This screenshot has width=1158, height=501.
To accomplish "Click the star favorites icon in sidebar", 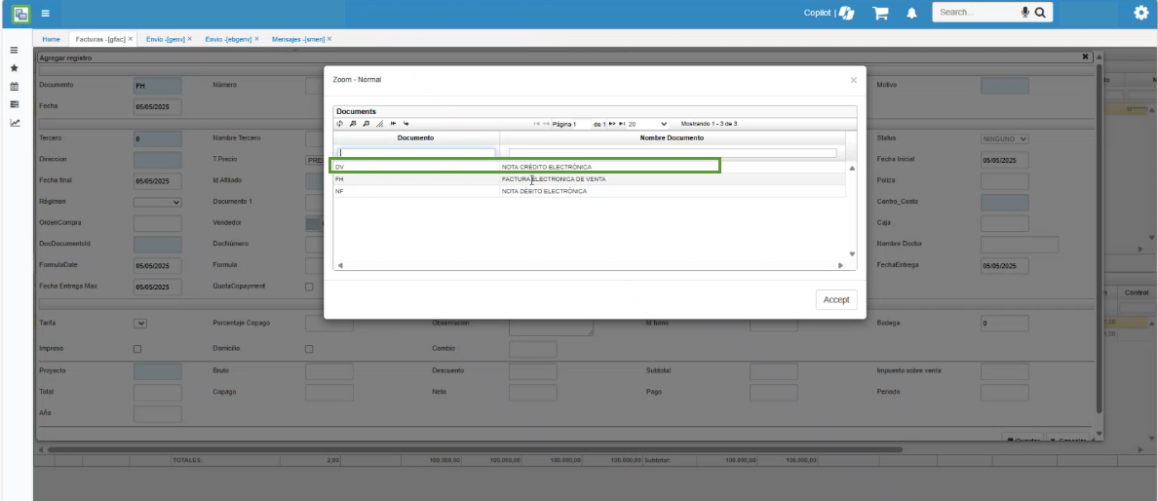I will point(15,68).
